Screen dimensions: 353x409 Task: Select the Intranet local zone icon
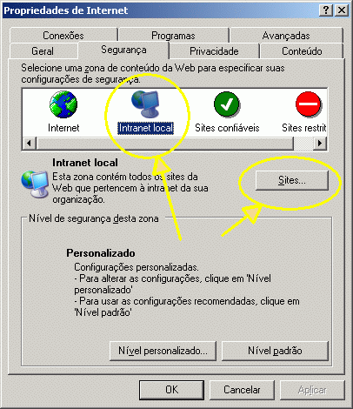coord(145,104)
